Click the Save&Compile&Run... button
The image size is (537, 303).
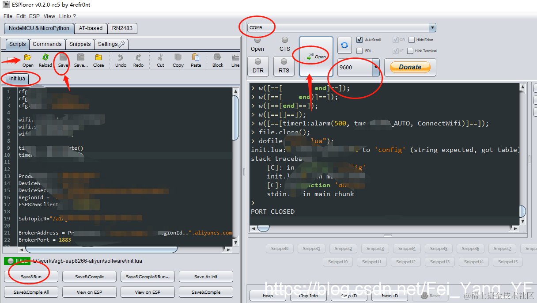pyautogui.click(x=147, y=277)
